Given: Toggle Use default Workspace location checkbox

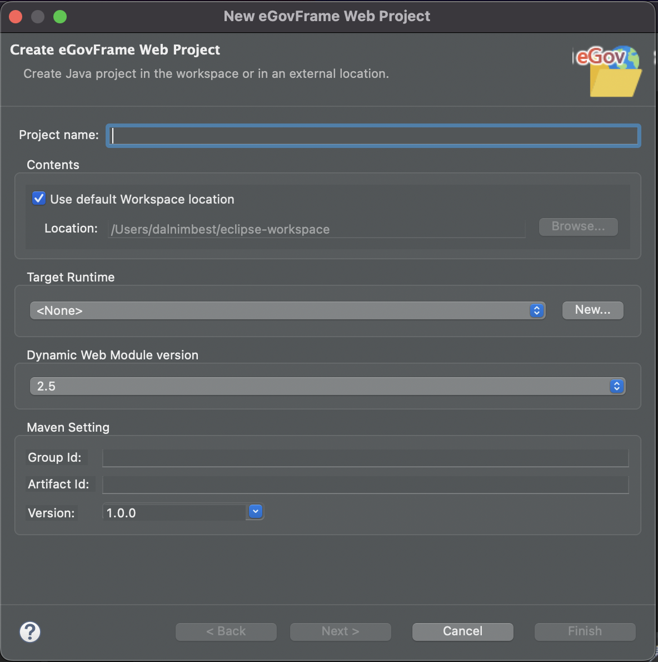Looking at the screenshot, I should pos(39,199).
